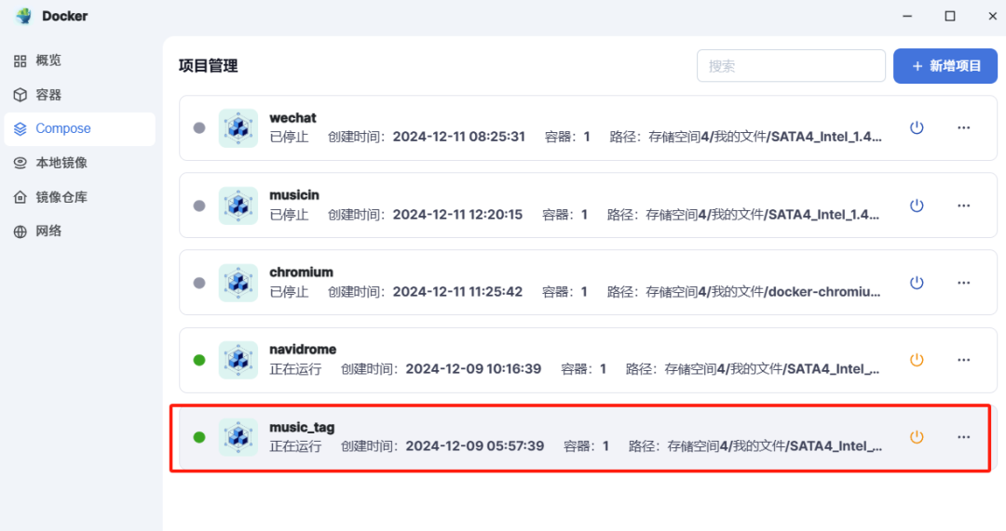This screenshot has width=1006, height=531.
Task: Open the 概览 overview section
Action: (x=79, y=60)
